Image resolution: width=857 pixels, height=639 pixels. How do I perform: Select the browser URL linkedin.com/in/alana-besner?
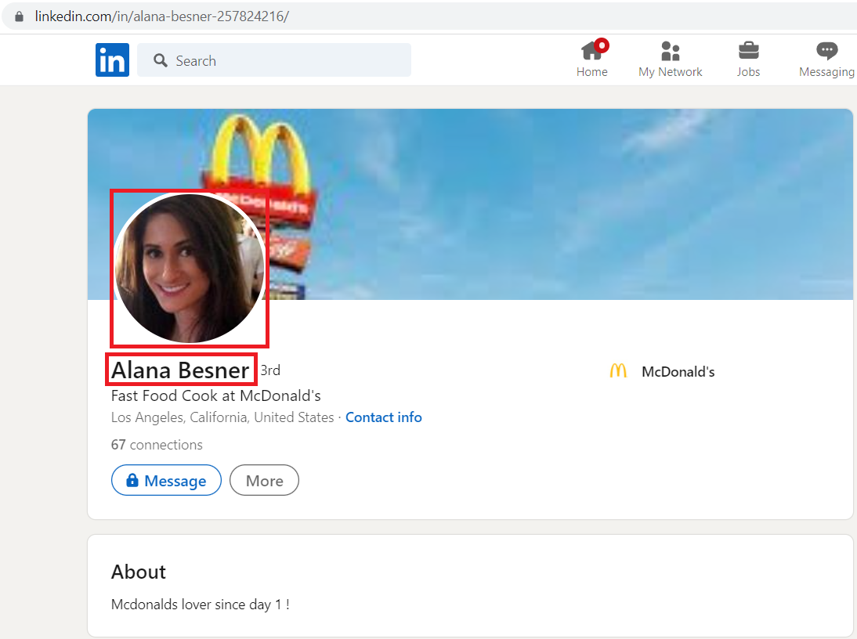coord(162,16)
